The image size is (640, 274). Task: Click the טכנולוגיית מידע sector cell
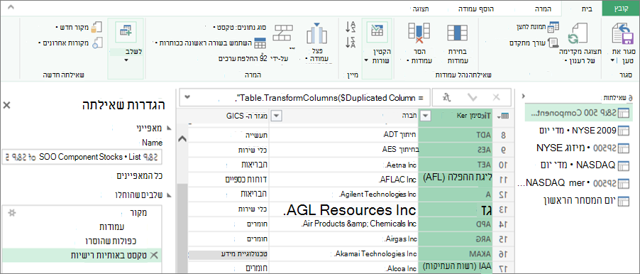(228, 254)
